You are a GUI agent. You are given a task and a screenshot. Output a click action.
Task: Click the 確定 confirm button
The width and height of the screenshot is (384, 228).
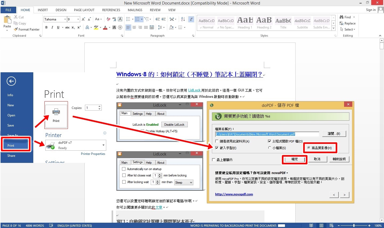(295, 159)
